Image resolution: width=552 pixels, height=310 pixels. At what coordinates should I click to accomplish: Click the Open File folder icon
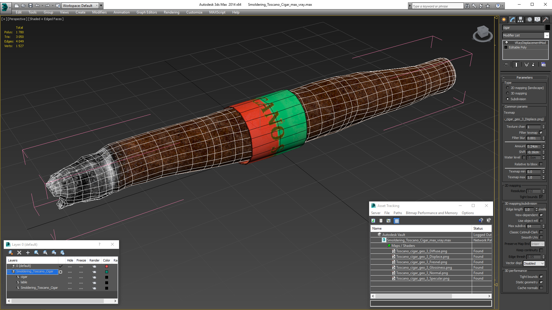[x=23, y=5]
